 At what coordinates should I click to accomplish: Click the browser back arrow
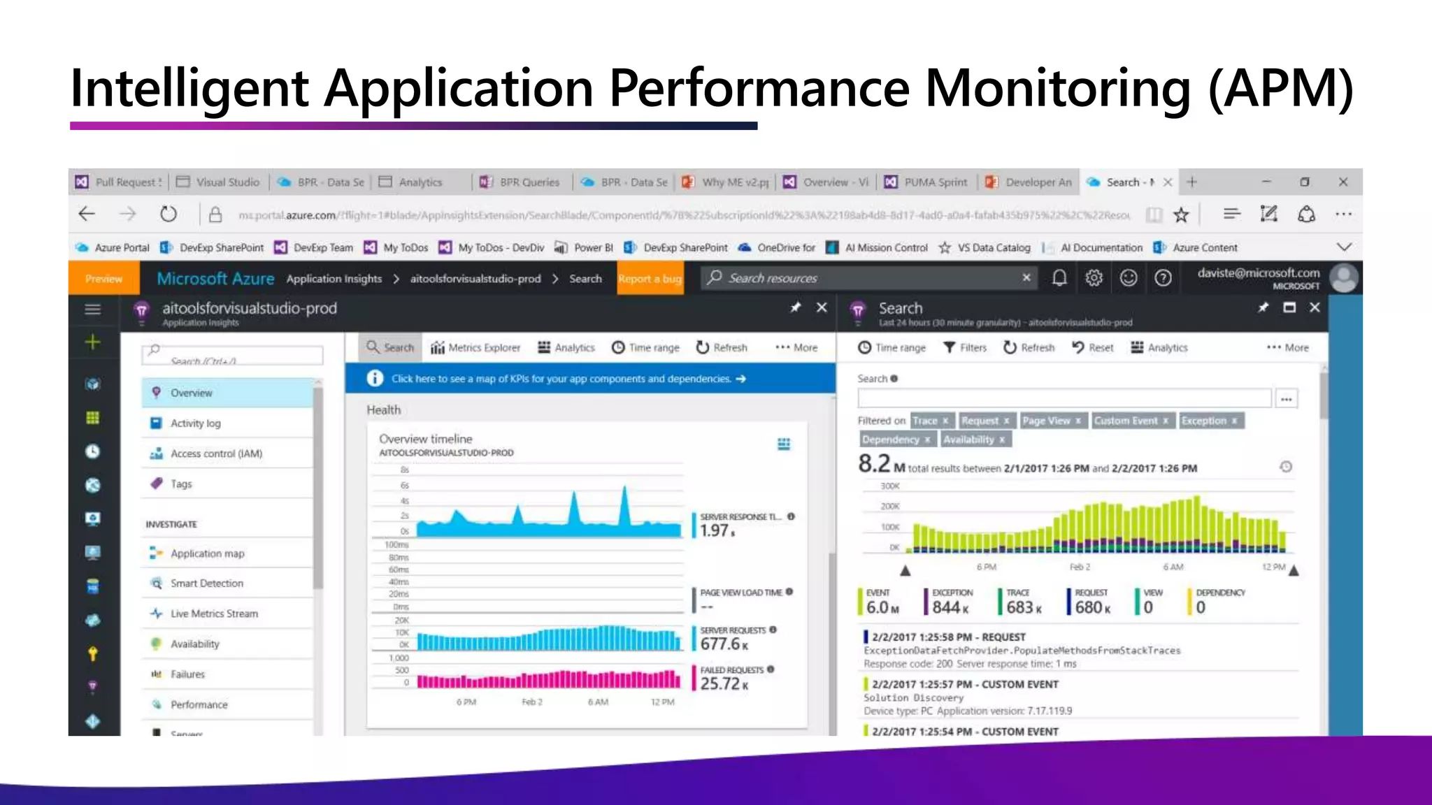[87, 214]
